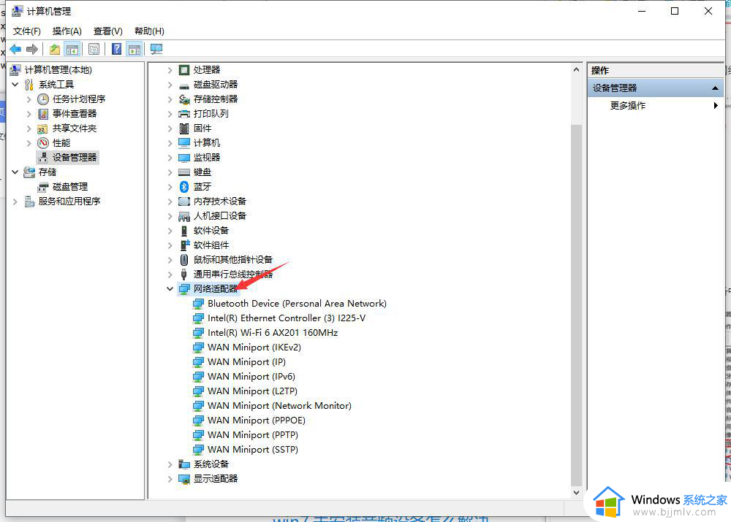Viewport: 731px width, 522px height.
Task: Toggle Show/Hide Action Pane toolbar icon
Action: click(135, 49)
